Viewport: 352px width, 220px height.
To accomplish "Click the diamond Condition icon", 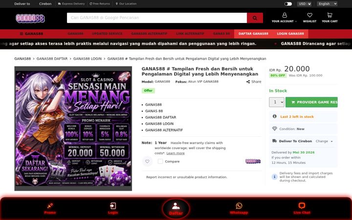I will pos(274,129).
